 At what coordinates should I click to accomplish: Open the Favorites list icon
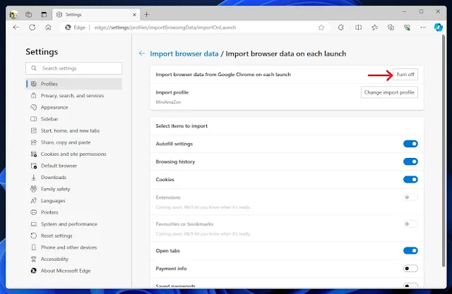[374, 27]
